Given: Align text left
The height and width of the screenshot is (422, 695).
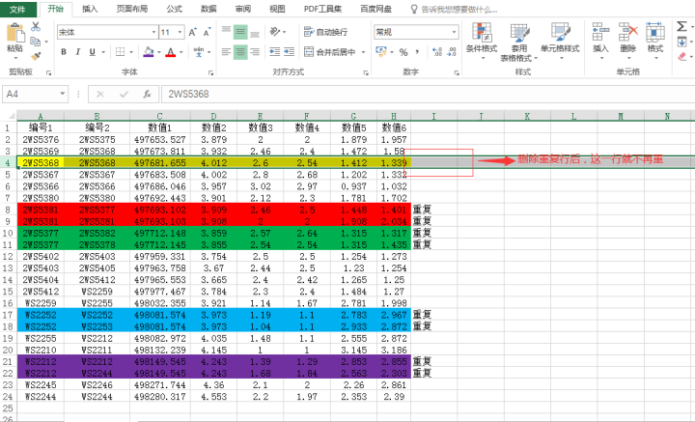Looking at the screenshot, I should (226, 52).
